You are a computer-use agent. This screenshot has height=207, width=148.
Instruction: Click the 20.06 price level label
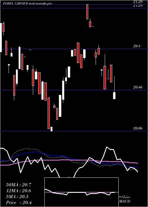(138, 128)
